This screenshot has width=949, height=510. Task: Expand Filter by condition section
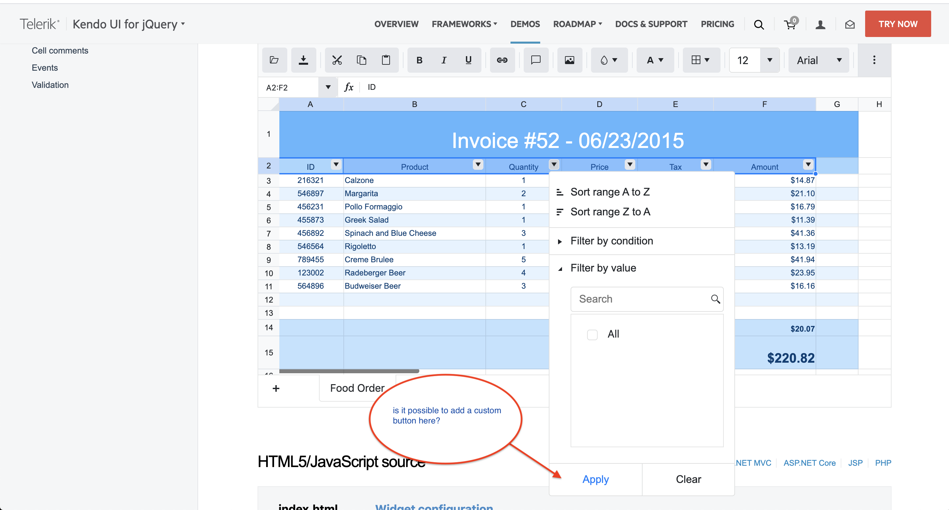612,241
